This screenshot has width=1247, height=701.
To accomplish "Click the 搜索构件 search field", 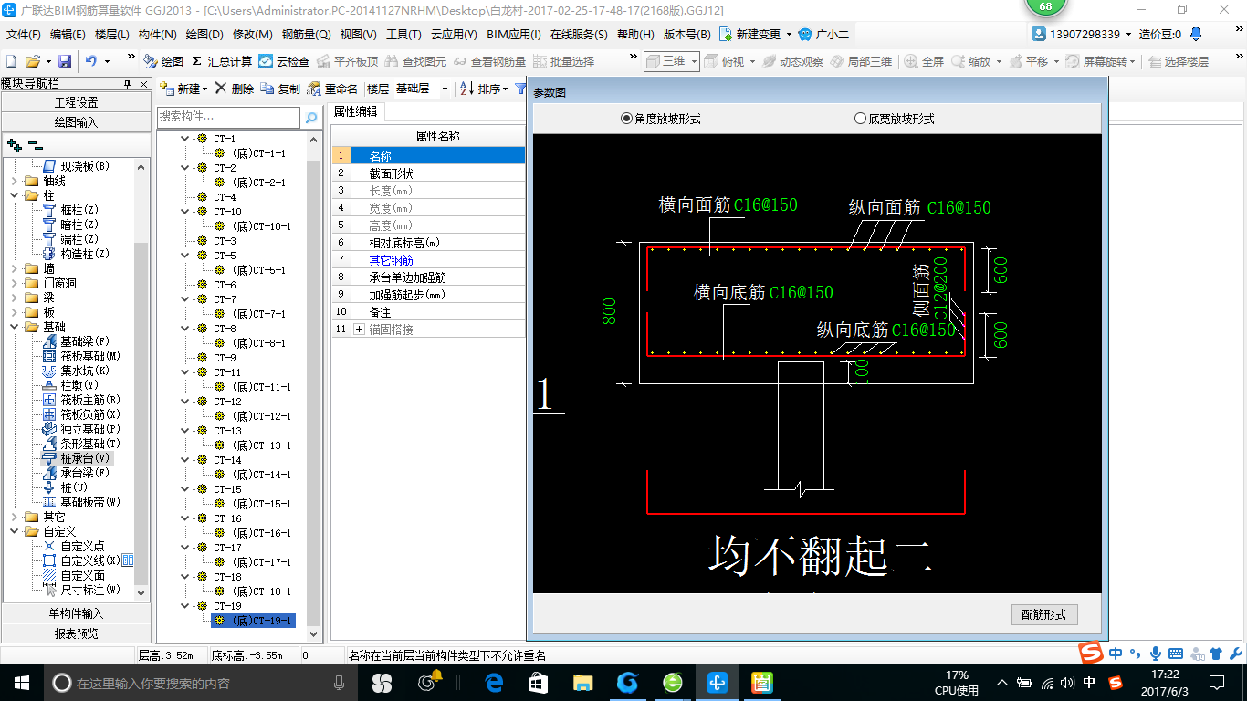I will (228, 117).
